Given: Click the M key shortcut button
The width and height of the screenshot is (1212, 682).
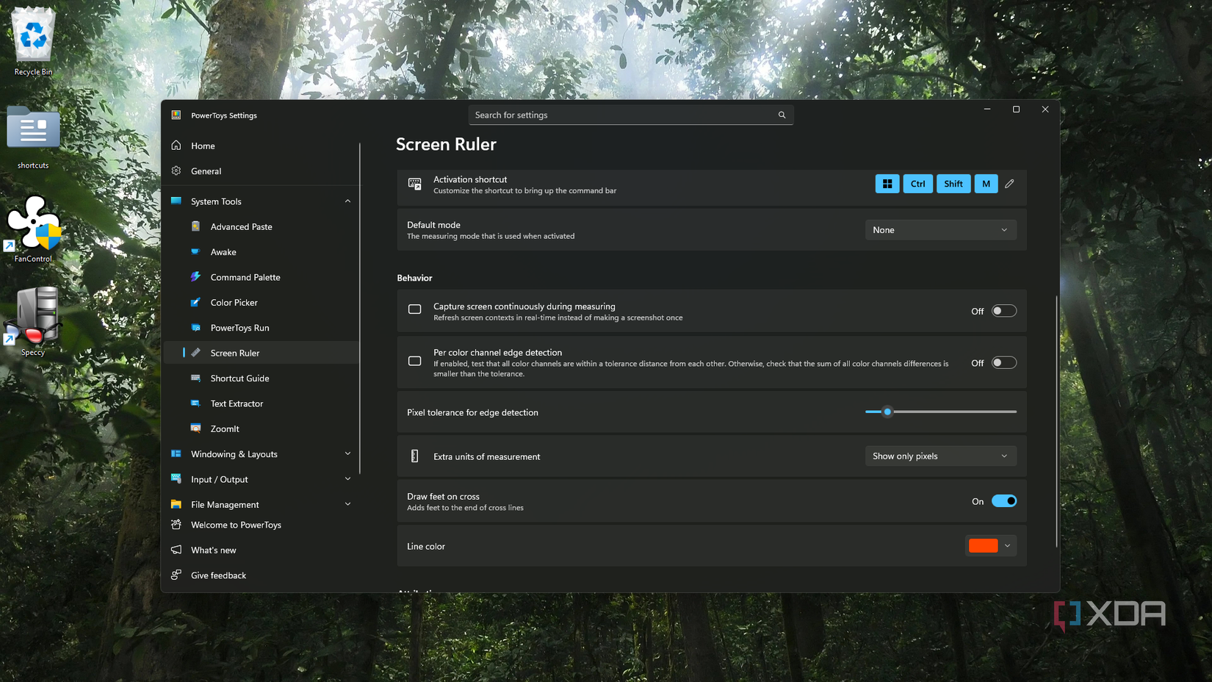Looking at the screenshot, I should click(x=986, y=184).
